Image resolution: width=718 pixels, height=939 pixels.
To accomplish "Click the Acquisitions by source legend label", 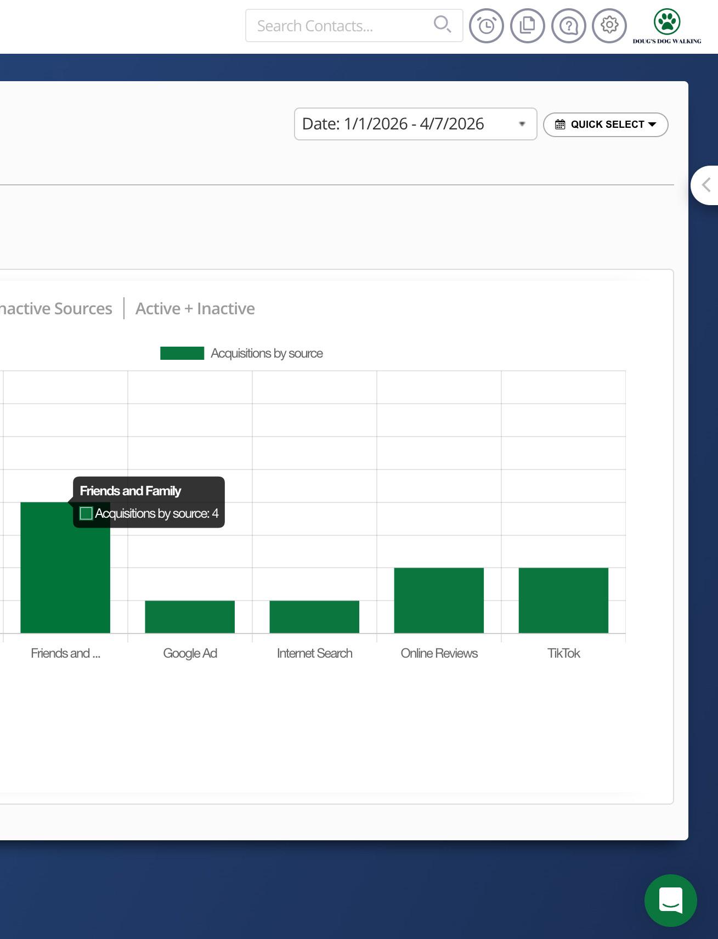I will pos(267,353).
